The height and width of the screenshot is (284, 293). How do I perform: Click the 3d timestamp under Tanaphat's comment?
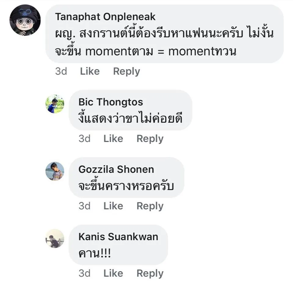coord(61,71)
